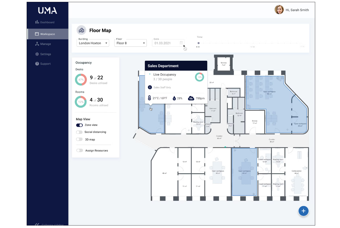
Task: Open the Floor dropdown showing Floor 8
Action: pyautogui.click(x=130, y=43)
